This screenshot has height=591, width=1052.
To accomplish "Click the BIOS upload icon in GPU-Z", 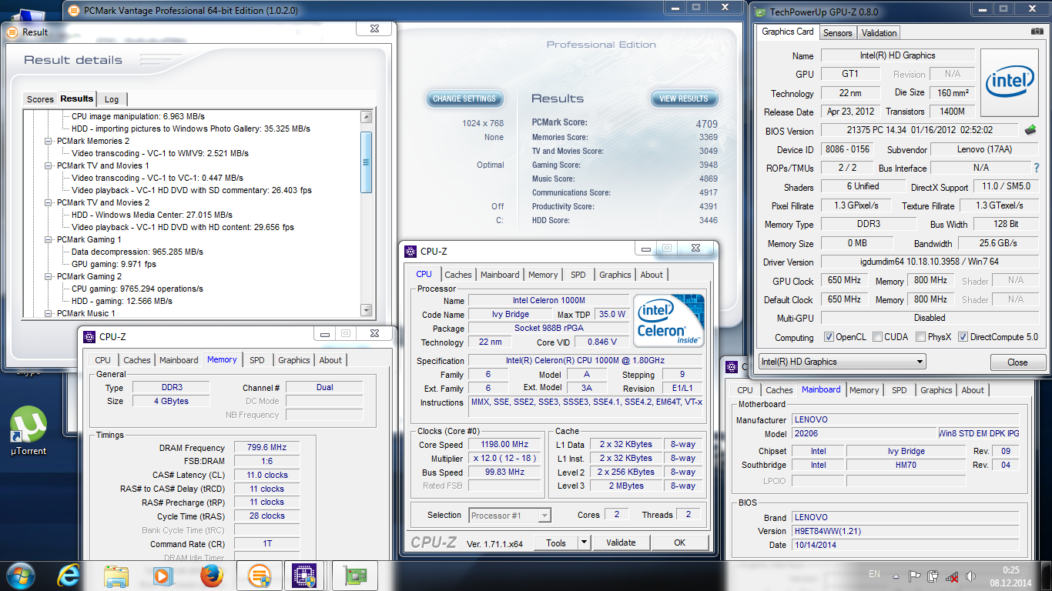I will [x=1030, y=130].
